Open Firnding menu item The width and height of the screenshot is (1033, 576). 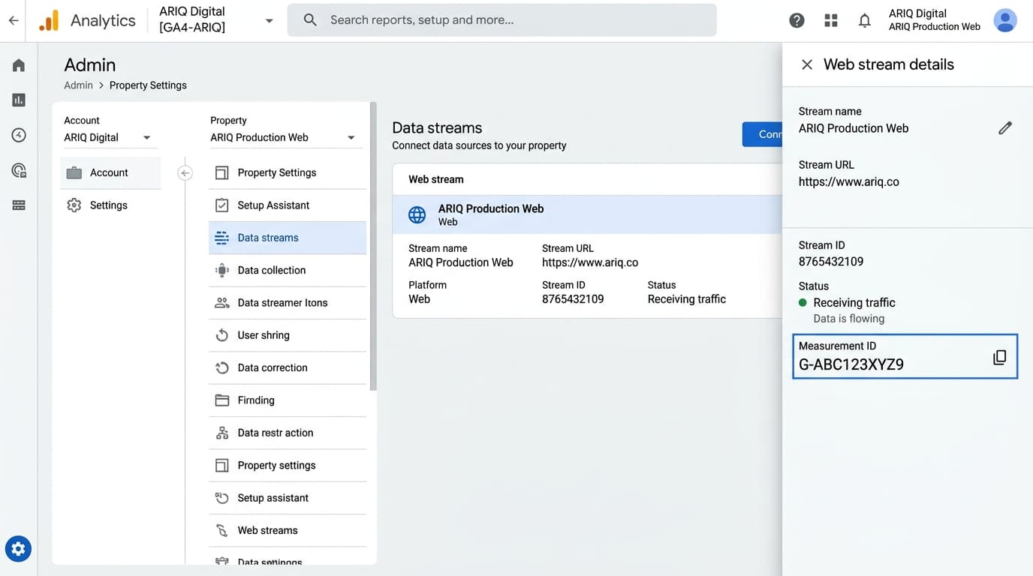click(288, 400)
